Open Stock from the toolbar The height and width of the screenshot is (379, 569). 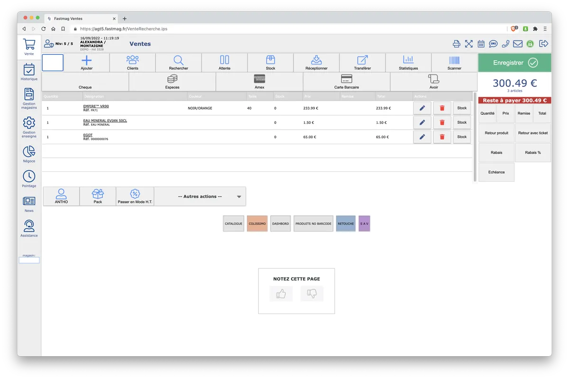pyautogui.click(x=270, y=63)
